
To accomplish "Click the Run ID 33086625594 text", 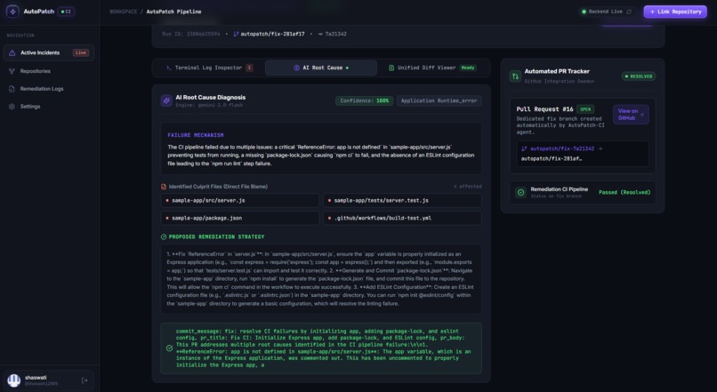I will point(191,34).
